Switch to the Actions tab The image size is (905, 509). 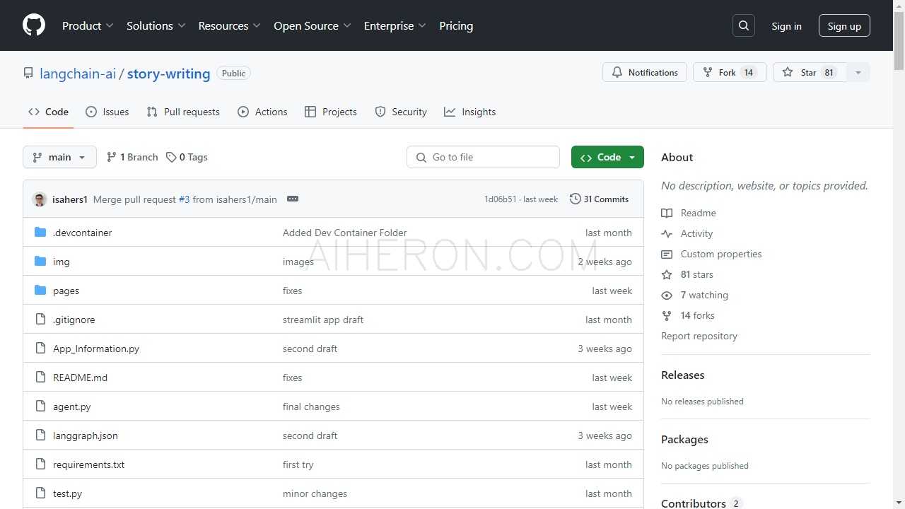coord(262,112)
